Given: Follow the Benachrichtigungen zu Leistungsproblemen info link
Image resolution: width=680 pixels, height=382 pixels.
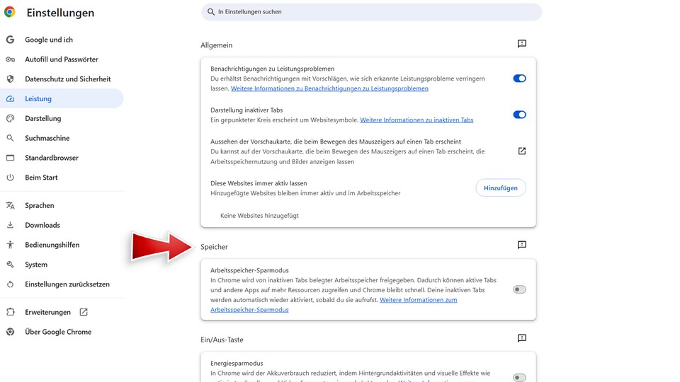Looking at the screenshot, I should [x=329, y=89].
